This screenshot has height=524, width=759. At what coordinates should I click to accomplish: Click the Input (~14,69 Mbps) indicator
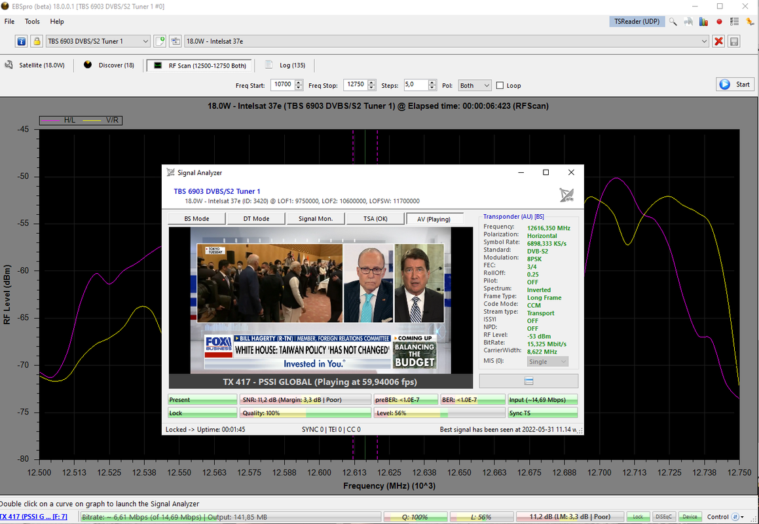coord(542,400)
